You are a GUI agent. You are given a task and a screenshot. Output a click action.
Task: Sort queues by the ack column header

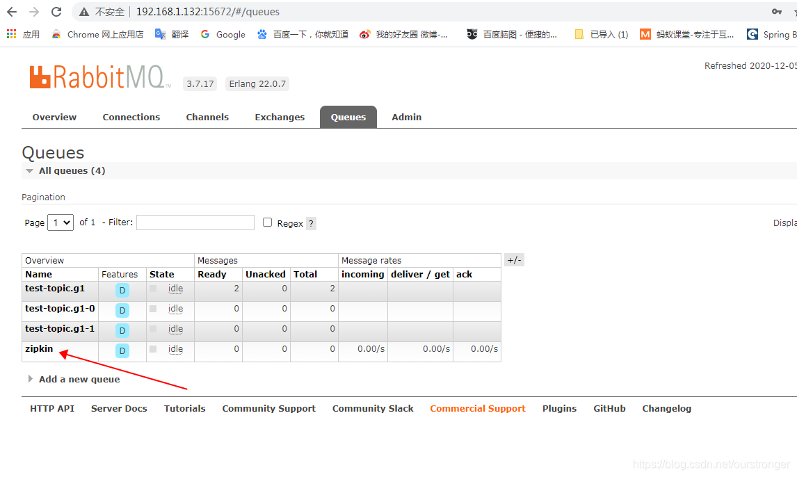[464, 275]
